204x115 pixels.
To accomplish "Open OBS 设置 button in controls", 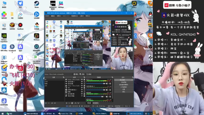I will tap(124, 89).
